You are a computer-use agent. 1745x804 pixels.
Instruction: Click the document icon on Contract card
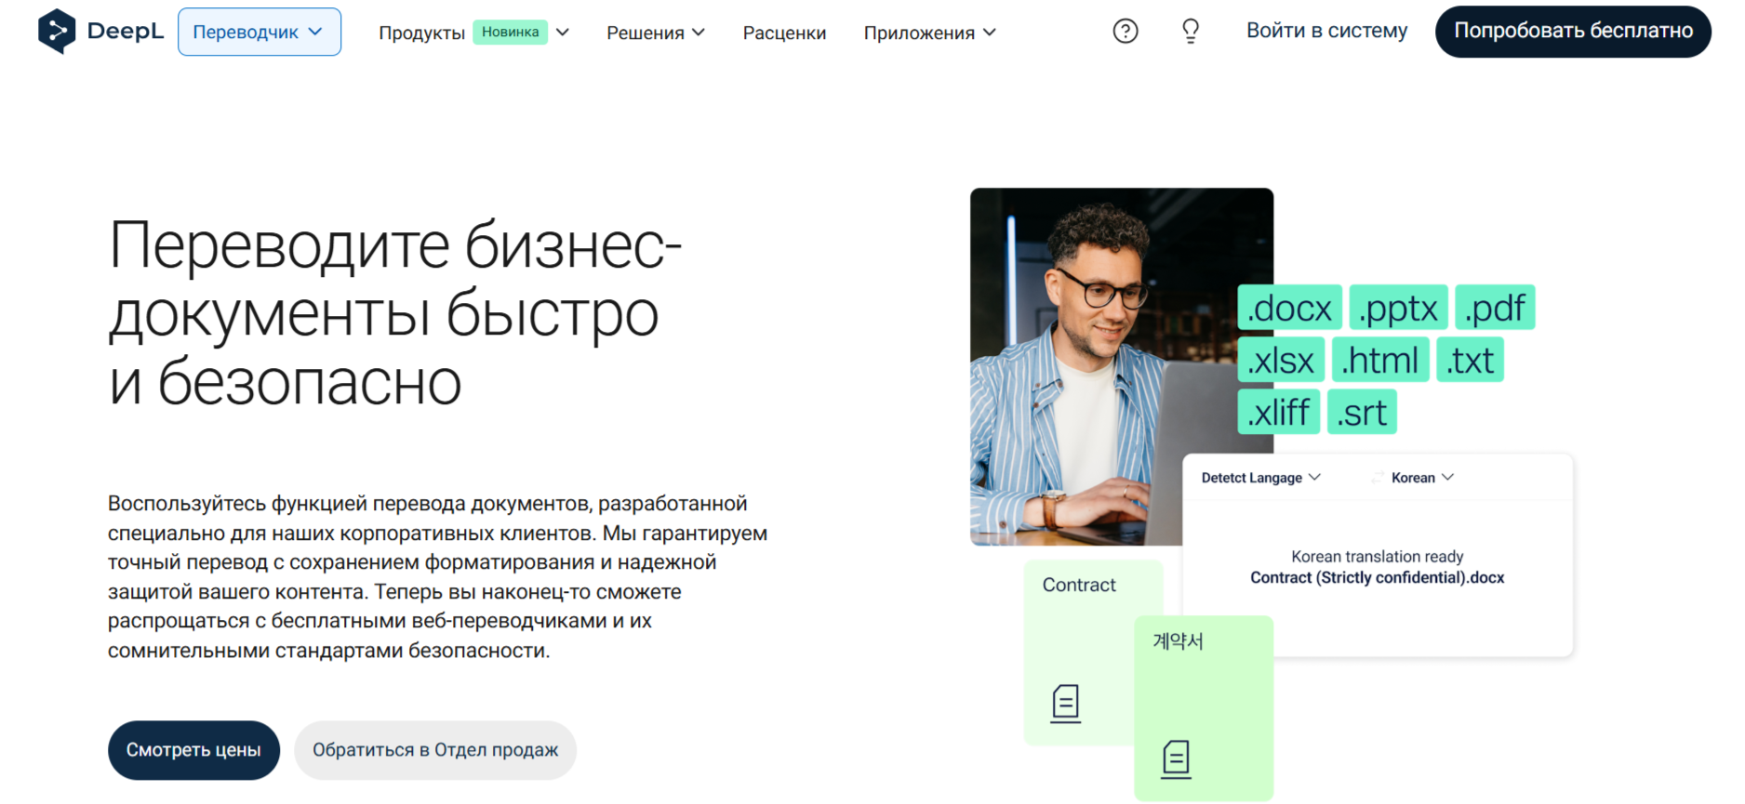tap(1066, 704)
